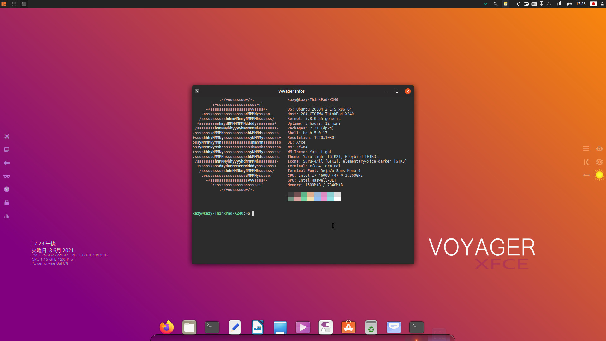Click the globe icon in left sidebar
This screenshot has width=606, height=341.
(x=7, y=189)
